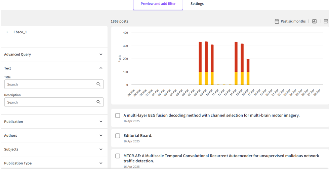Collapse the Text filter section
329x171 pixels.
tap(101, 68)
